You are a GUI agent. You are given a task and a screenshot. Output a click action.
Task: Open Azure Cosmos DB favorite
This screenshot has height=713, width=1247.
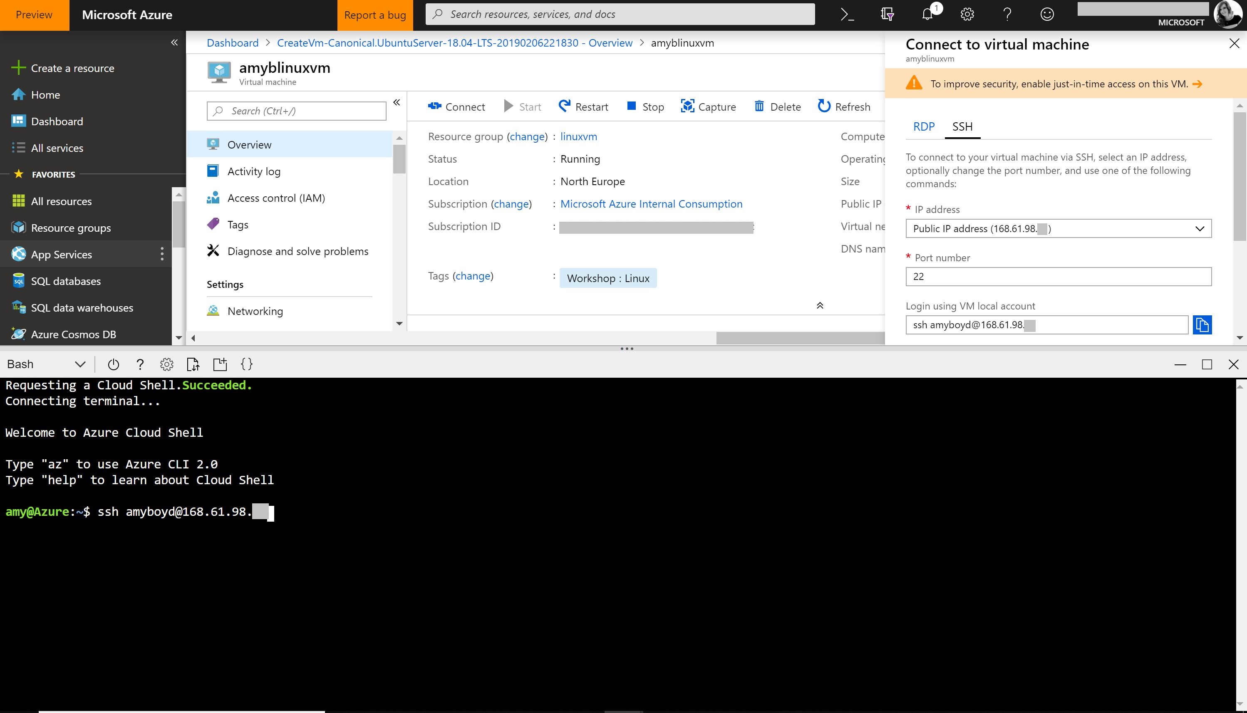74,334
